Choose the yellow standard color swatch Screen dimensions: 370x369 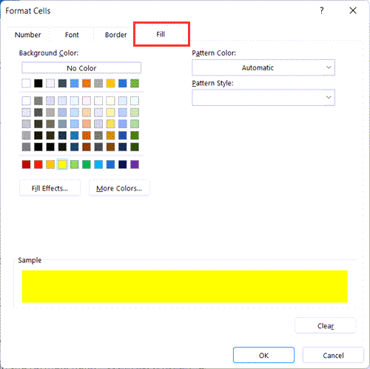(x=62, y=164)
